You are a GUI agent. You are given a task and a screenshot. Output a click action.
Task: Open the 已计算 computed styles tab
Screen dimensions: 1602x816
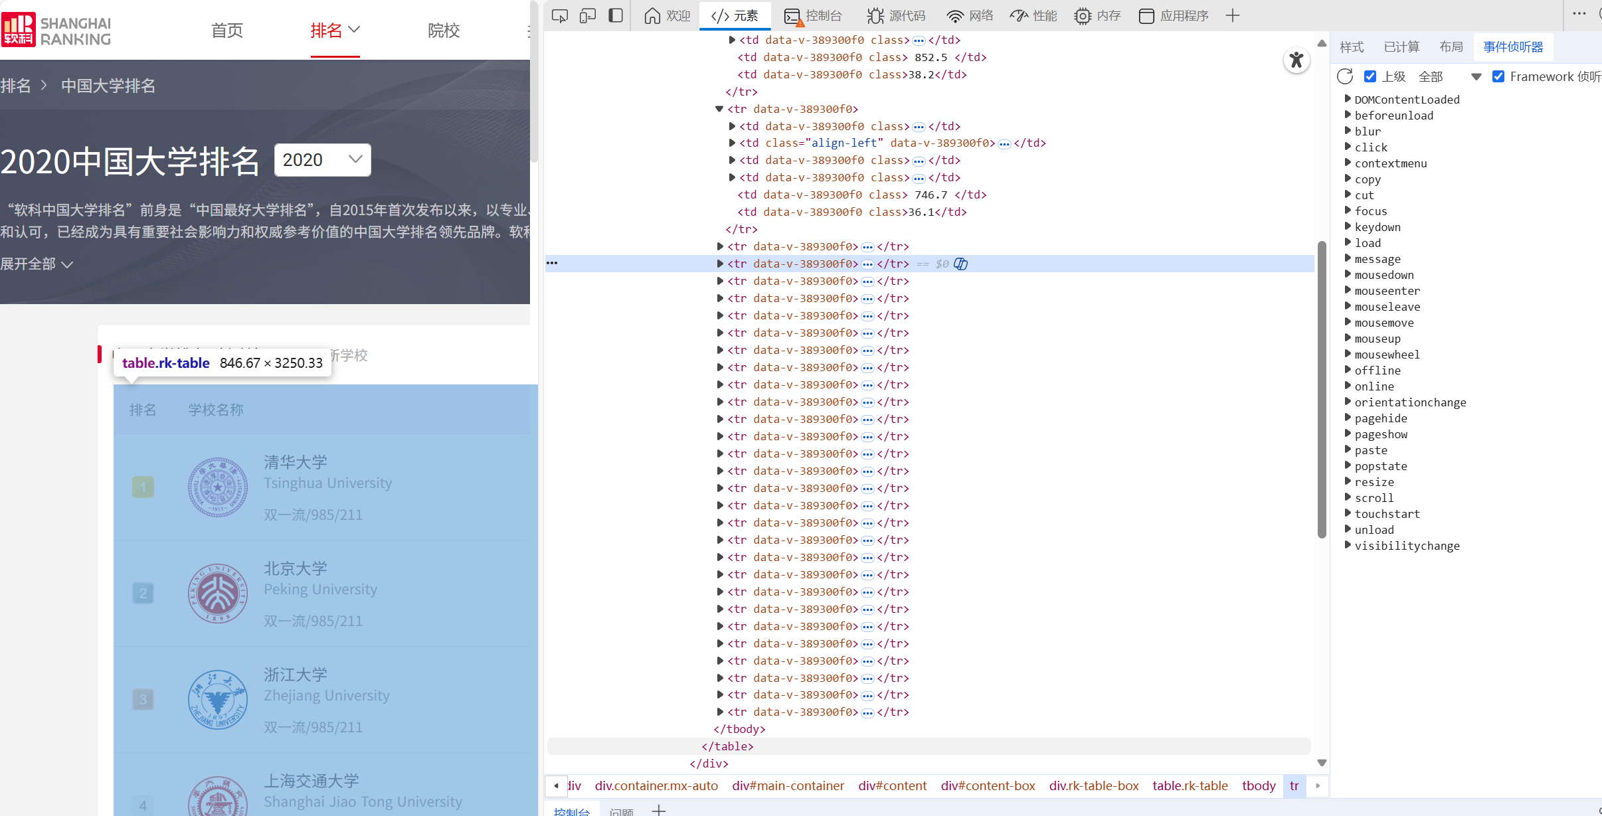(x=1401, y=47)
